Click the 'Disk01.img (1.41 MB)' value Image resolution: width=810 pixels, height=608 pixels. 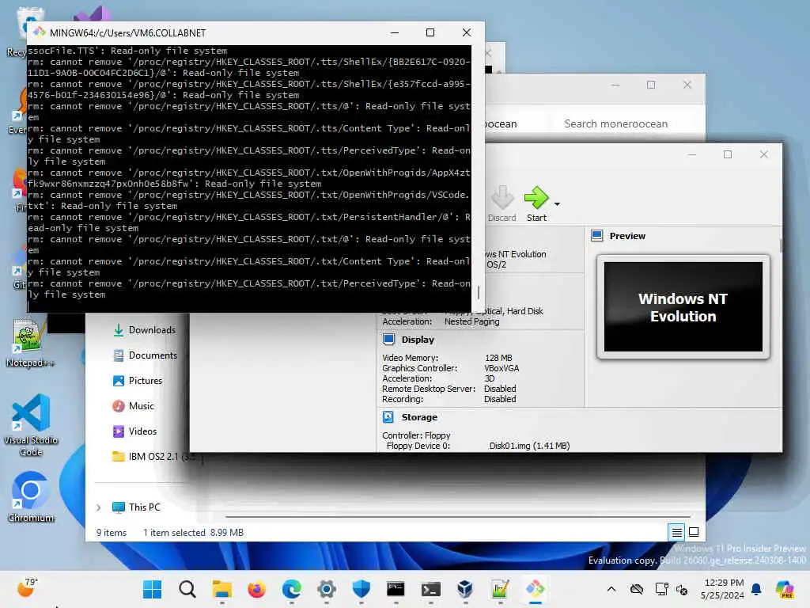[529, 446]
